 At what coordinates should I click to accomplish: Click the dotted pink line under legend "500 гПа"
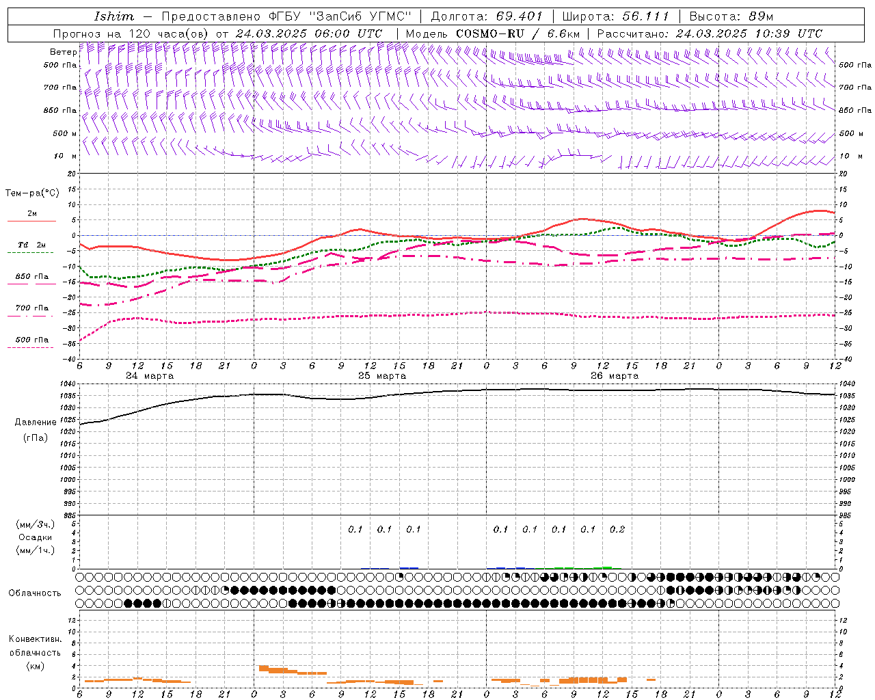(x=30, y=348)
